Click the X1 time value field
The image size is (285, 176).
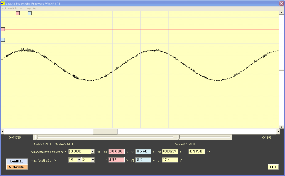[117, 151]
